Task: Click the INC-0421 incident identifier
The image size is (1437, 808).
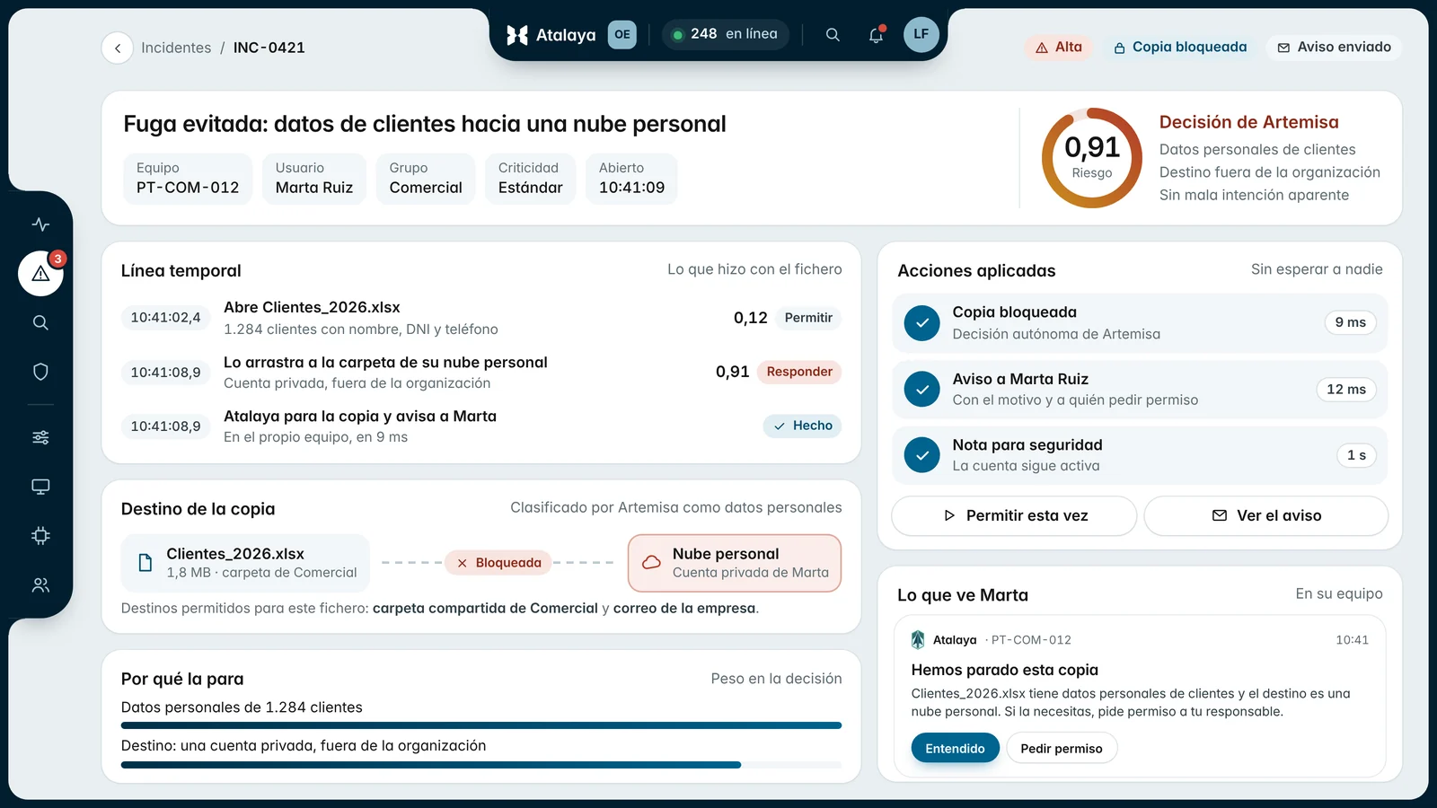Action: pos(269,48)
